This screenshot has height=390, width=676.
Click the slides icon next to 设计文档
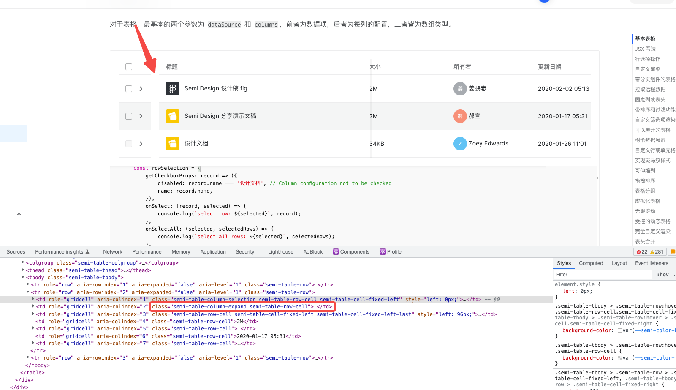[173, 143]
